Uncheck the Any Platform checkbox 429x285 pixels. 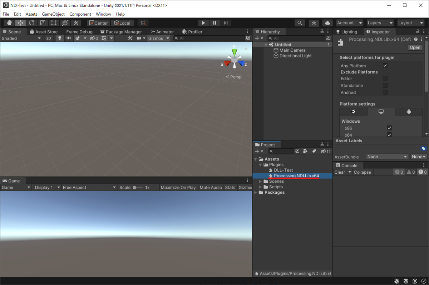[385, 66]
